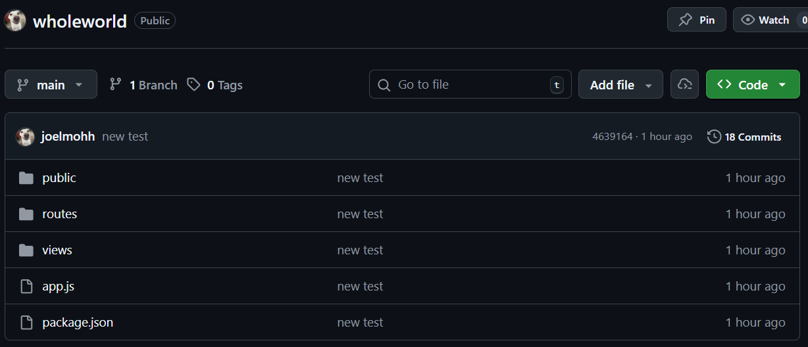
Task: Open the joelmohh username link
Action: click(68, 137)
